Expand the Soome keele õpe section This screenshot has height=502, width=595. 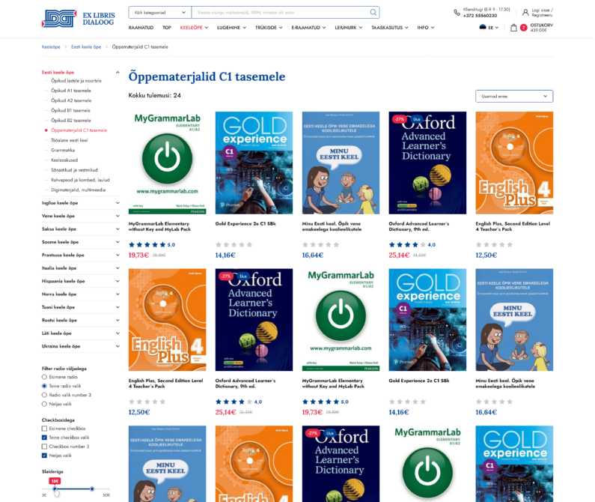click(118, 242)
